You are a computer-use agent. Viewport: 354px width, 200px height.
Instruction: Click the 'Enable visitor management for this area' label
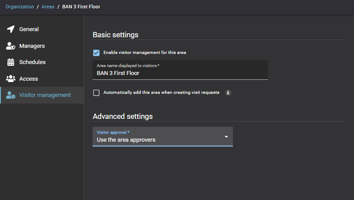(145, 53)
